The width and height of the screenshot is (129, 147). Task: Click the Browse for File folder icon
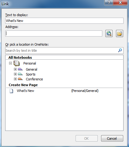[x=120, y=33]
